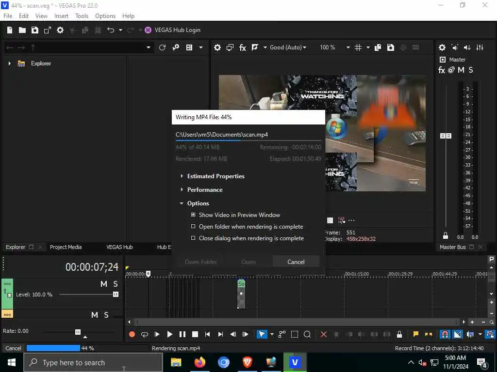This screenshot has width=497, height=372.
Task: Open the Edit menu
Action: click(x=24, y=16)
